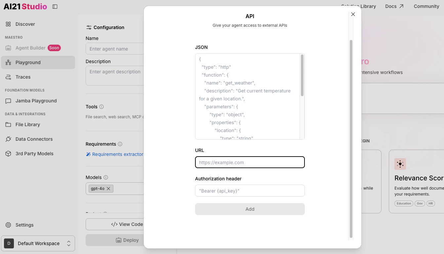Click the JSON area scrollbar
444x254 pixels.
coord(302,76)
